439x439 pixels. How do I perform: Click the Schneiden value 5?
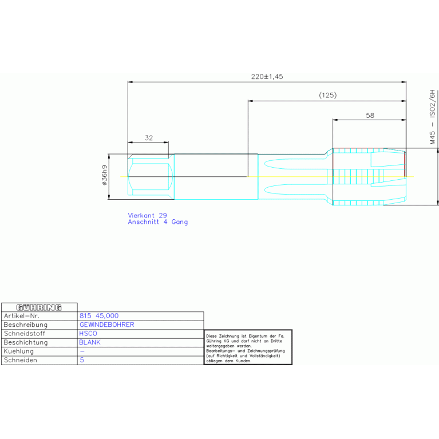[82, 360]
